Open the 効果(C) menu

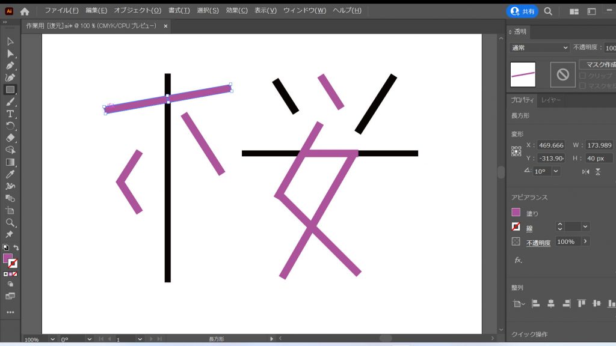pyautogui.click(x=236, y=11)
